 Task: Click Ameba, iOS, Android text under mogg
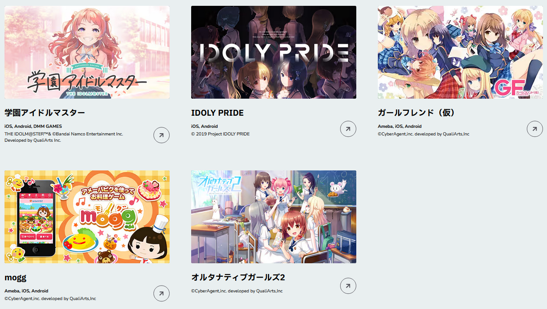[26, 291]
